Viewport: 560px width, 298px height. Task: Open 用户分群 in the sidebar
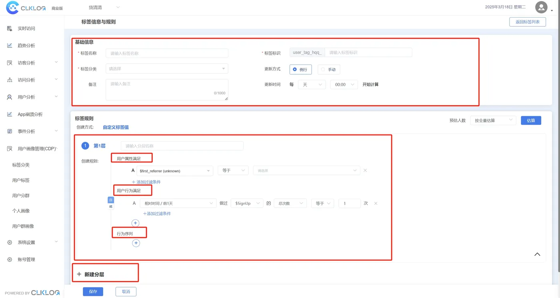tap(21, 196)
